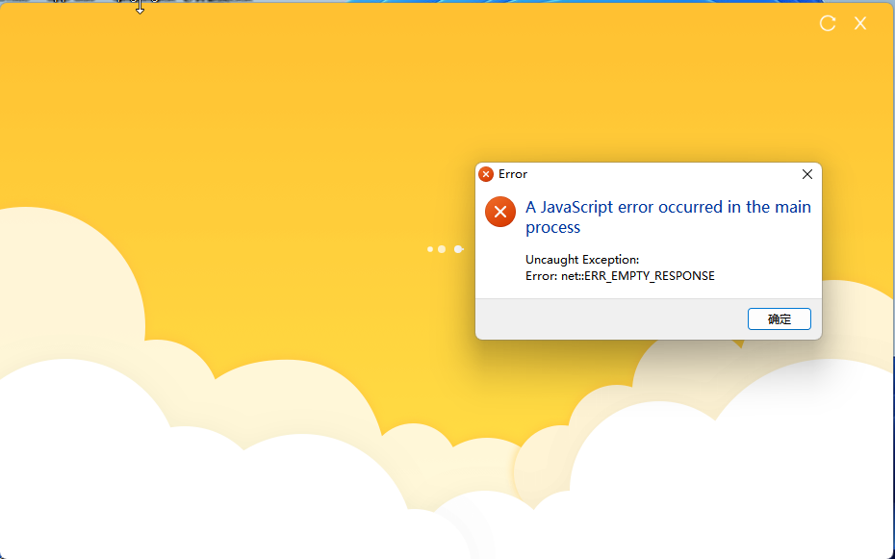Screen dimensions: 895x559
Task: Click the 确定 button in Error dialog
Action: [780, 318]
